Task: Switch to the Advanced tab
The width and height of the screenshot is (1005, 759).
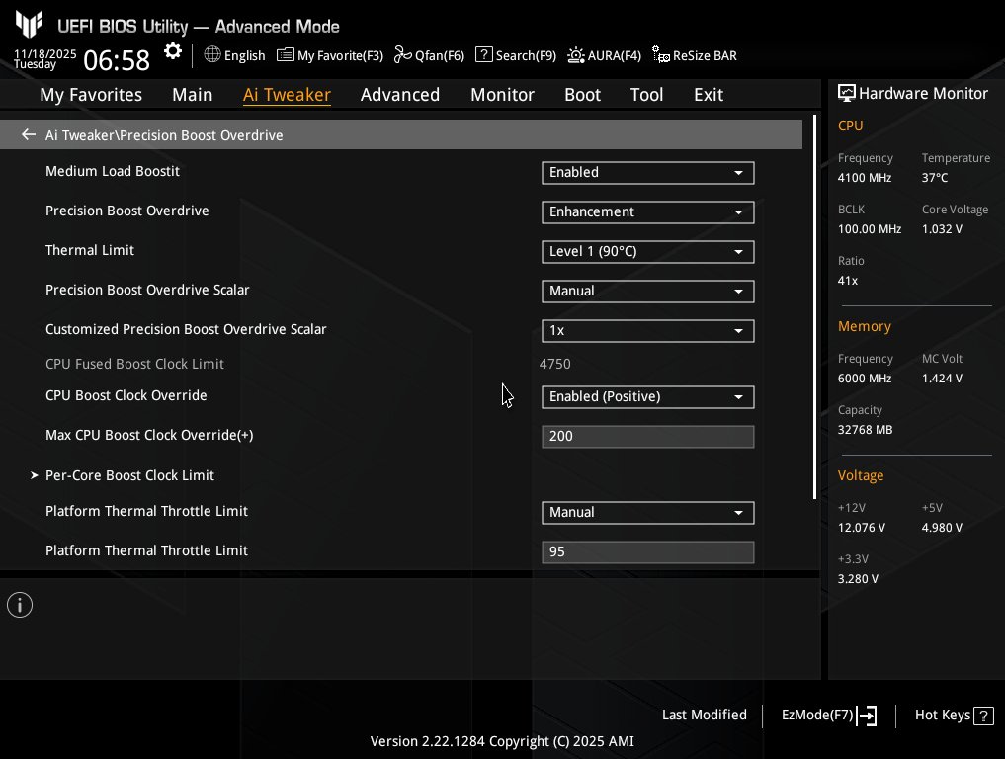Action: click(x=400, y=95)
